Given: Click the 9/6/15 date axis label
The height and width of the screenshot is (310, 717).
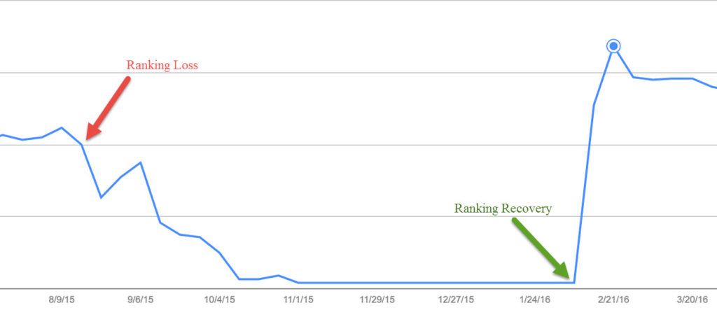Looking at the screenshot, I should pos(140,300).
